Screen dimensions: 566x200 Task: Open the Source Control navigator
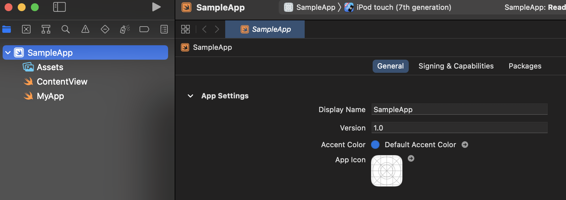pos(26,29)
